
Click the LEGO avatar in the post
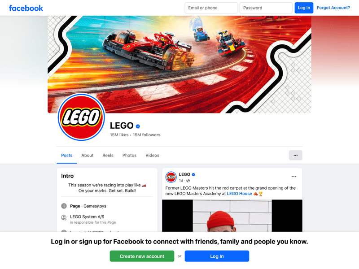(171, 177)
